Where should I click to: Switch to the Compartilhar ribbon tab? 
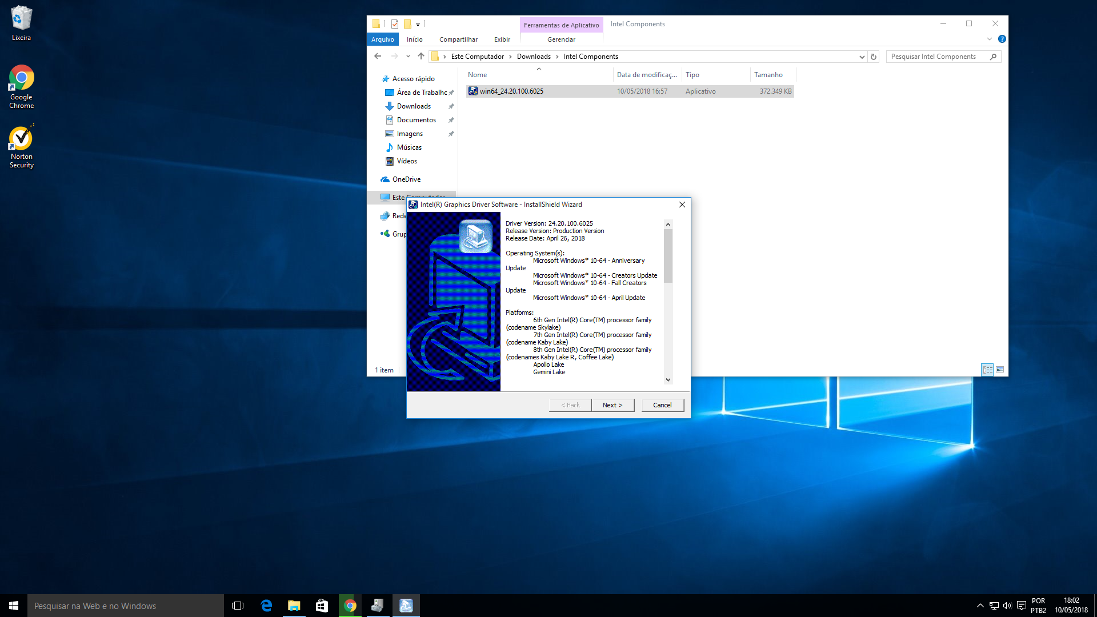tap(458, 39)
